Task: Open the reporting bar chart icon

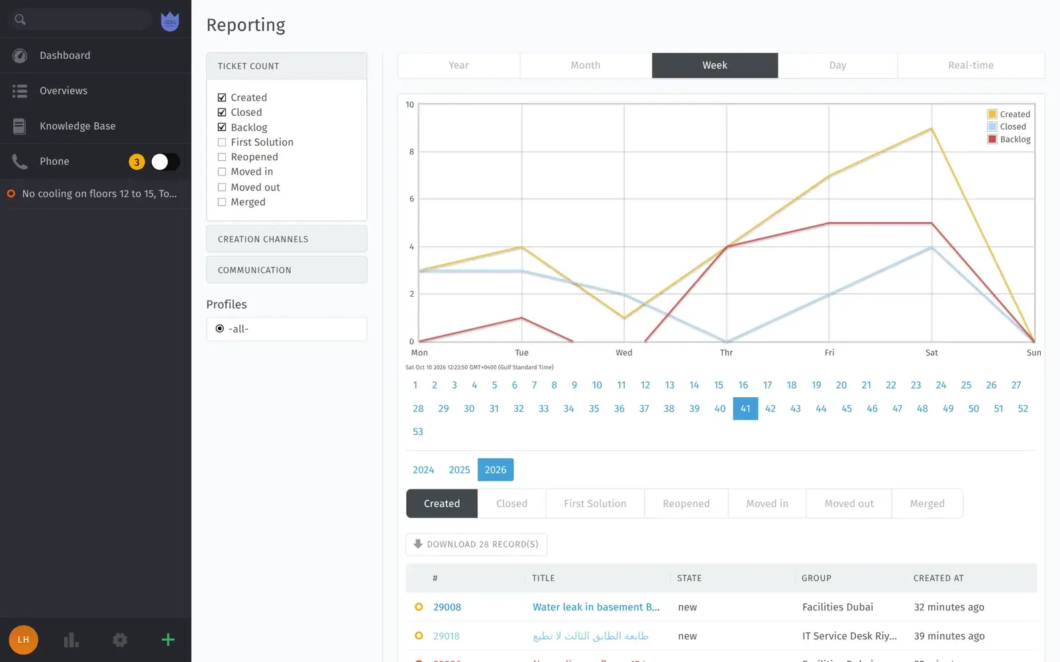Action: [71, 639]
